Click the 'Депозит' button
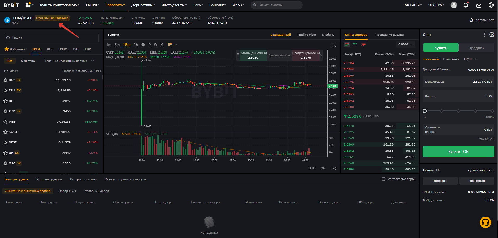The height and width of the screenshot is (238, 498). pyautogui.click(x=440, y=181)
